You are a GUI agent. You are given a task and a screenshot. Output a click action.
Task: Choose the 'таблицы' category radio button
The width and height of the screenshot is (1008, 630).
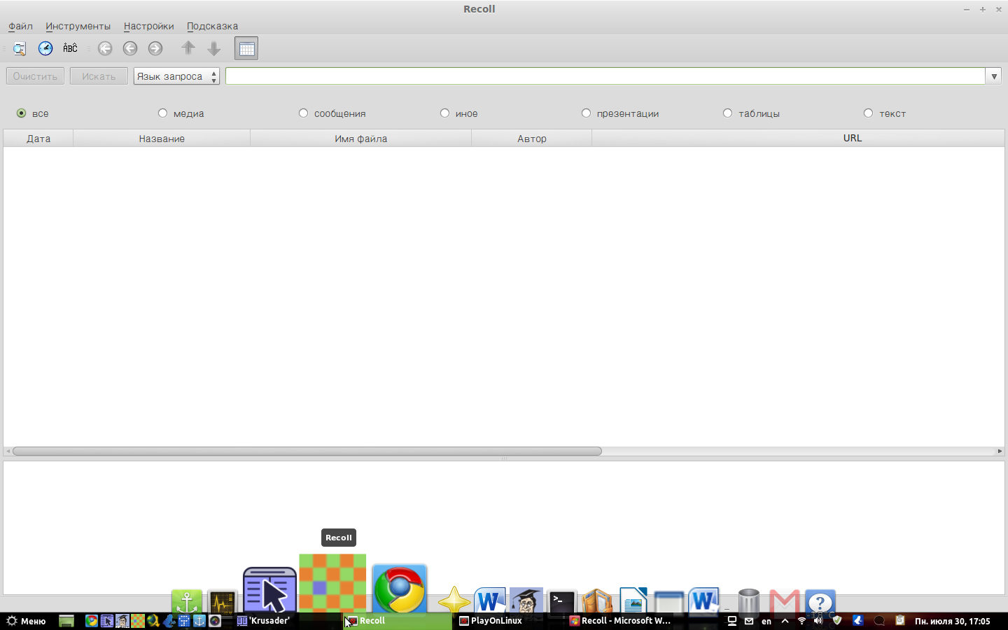click(x=728, y=113)
